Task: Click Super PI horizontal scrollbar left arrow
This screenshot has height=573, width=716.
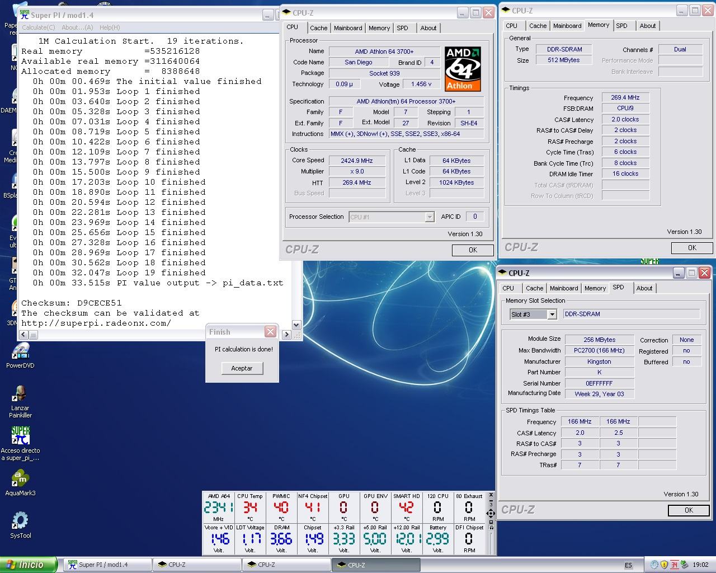Action: tap(23, 335)
